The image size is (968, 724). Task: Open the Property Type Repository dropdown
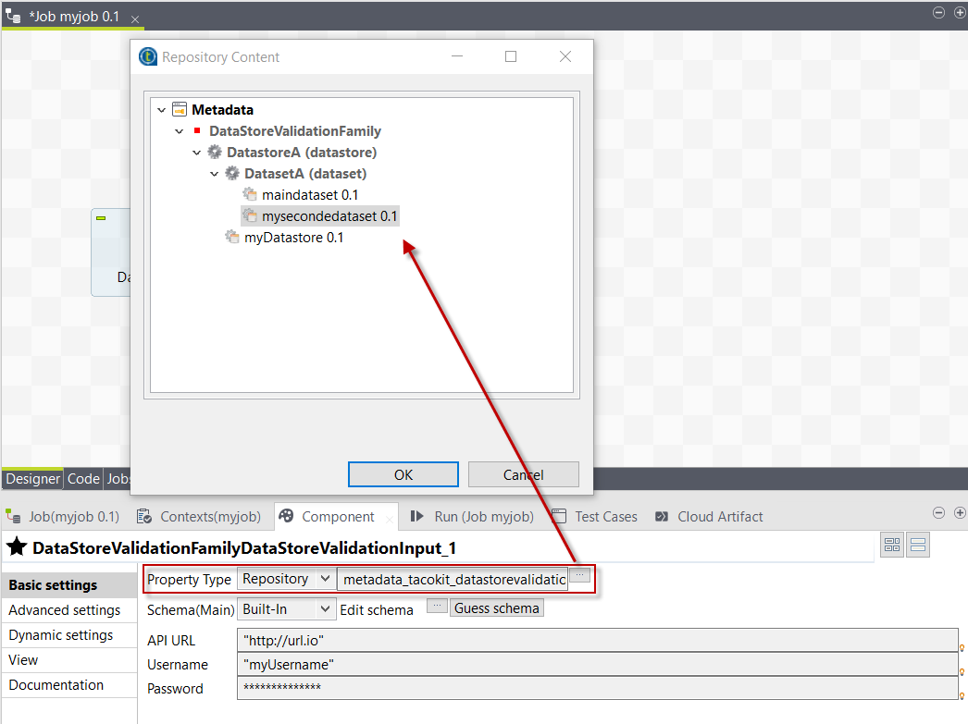286,579
